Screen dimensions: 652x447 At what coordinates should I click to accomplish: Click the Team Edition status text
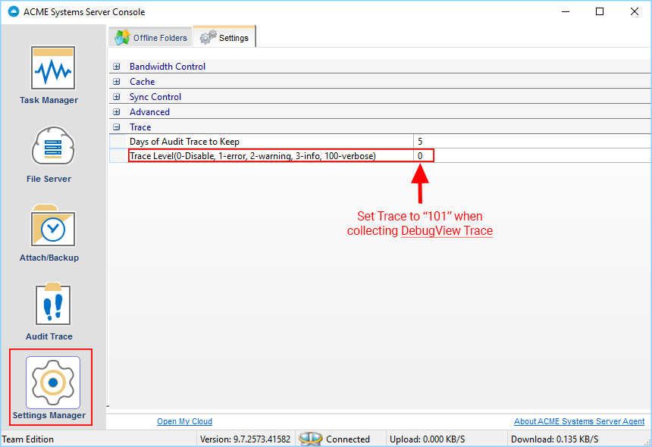pyautogui.click(x=28, y=439)
